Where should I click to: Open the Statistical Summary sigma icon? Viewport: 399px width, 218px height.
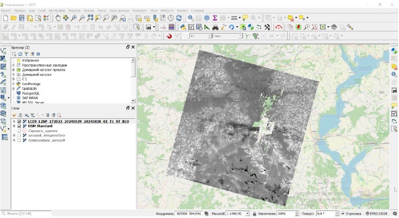click(x=215, y=18)
